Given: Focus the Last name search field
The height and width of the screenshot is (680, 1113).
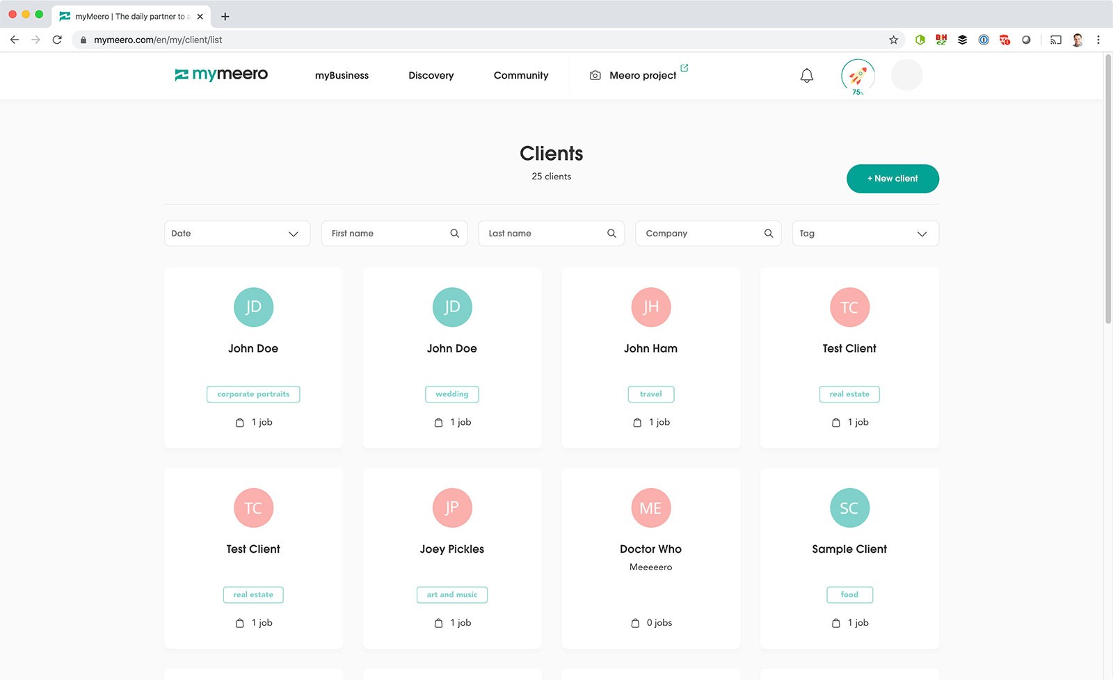Looking at the screenshot, I should click(543, 234).
